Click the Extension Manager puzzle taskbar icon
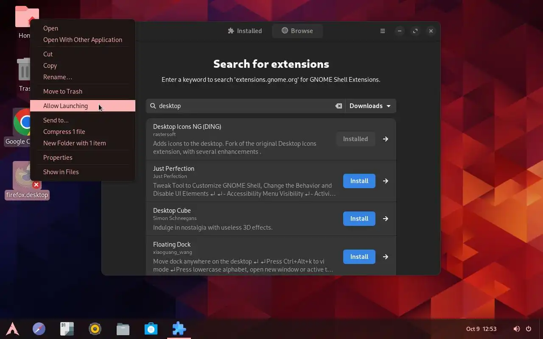The width and height of the screenshot is (543, 339). click(179, 329)
